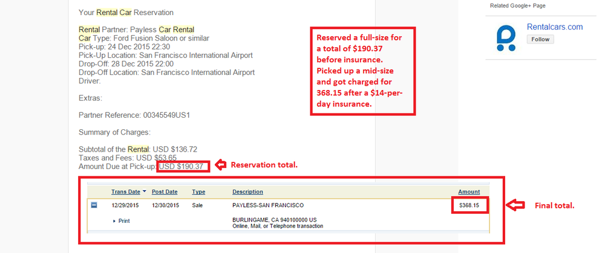
Task: Open the Rentalcars.com page link
Action: coord(555,27)
